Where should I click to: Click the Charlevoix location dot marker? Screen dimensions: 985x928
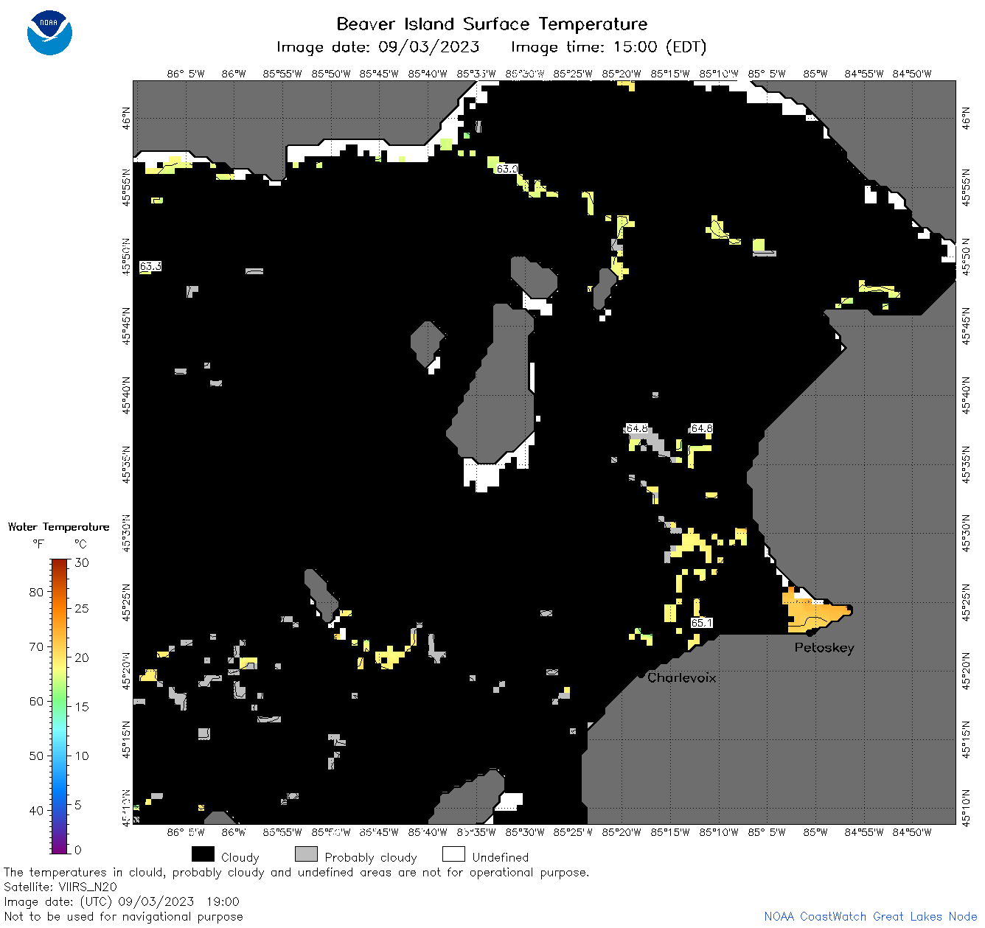[x=641, y=674]
